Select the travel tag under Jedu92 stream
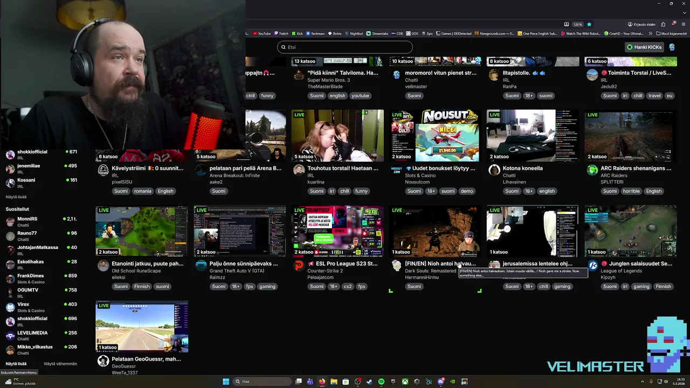 654,96
